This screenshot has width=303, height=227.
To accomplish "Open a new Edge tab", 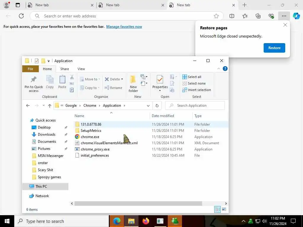I will pyautogui.click(x=244, y=5).
